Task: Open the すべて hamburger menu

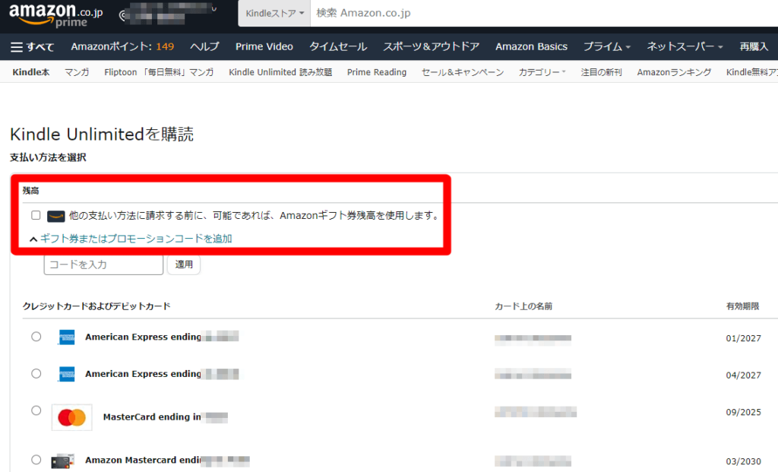Action: (x=33, y=47)
